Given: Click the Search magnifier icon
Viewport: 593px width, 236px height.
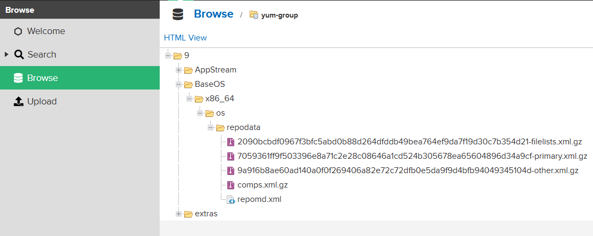Looking at the screenshot, I should click(19, 54).
